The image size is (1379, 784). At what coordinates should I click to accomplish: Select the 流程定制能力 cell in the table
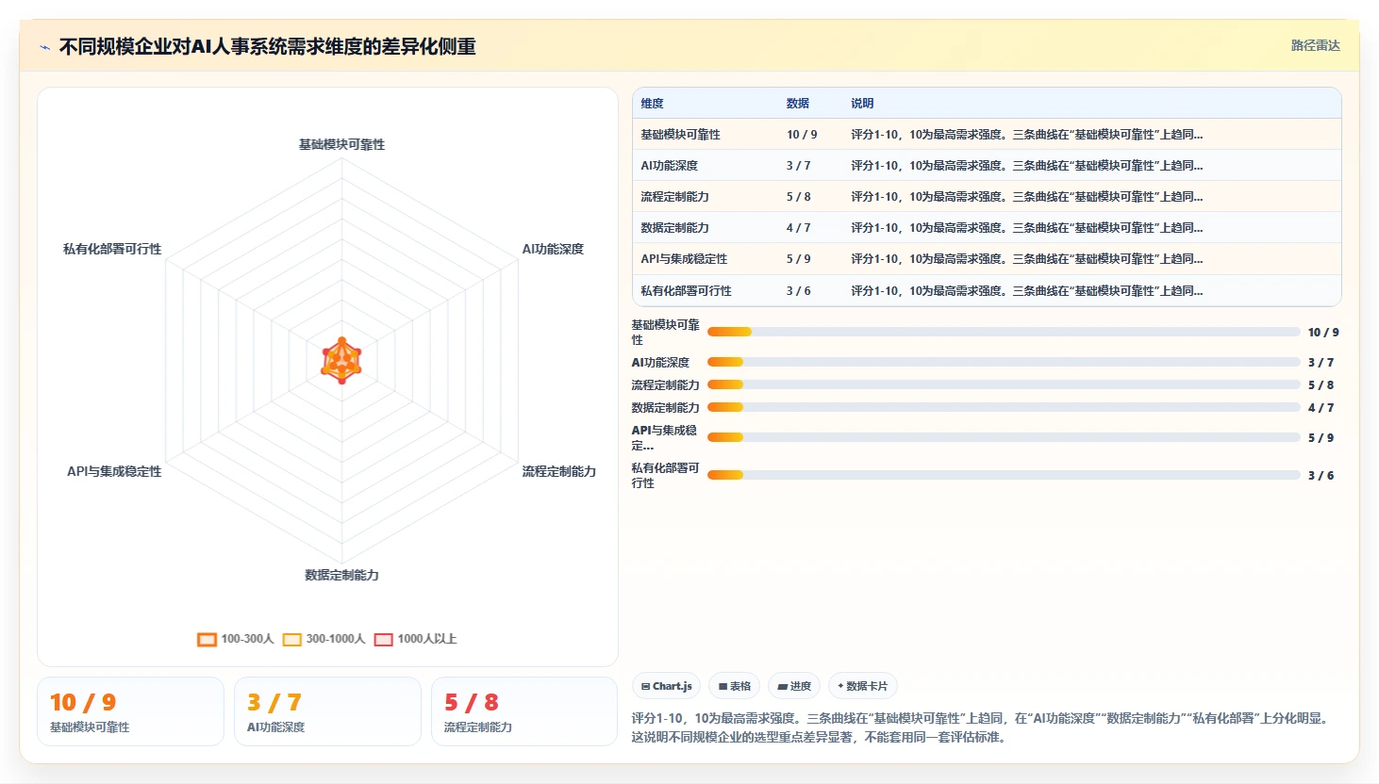tap(674, 197)
